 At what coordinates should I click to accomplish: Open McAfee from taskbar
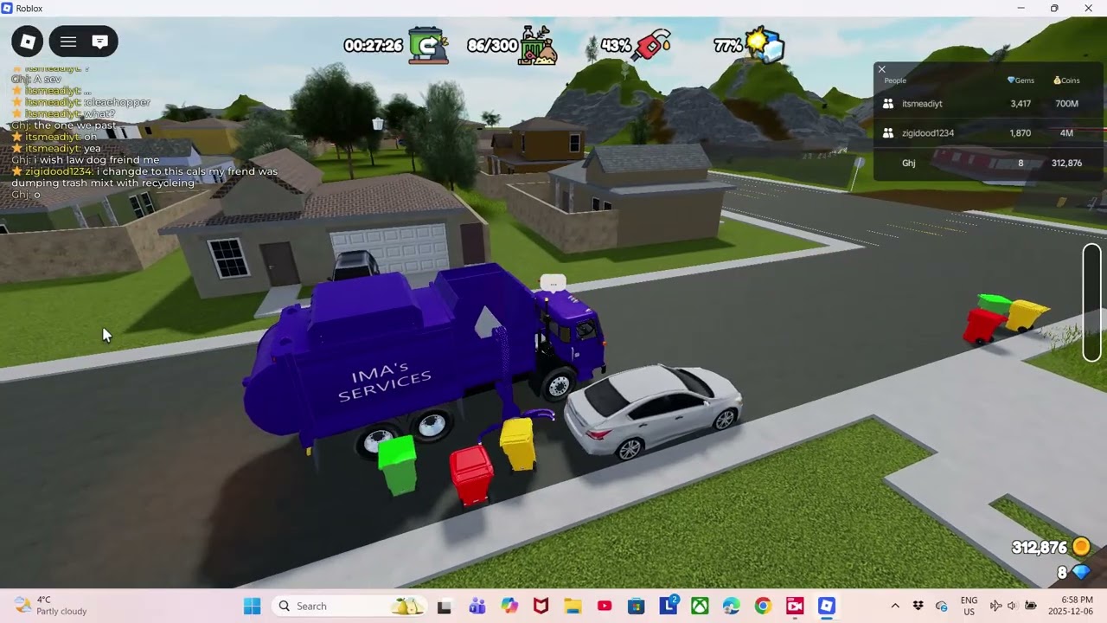click(x=541, y=606)
